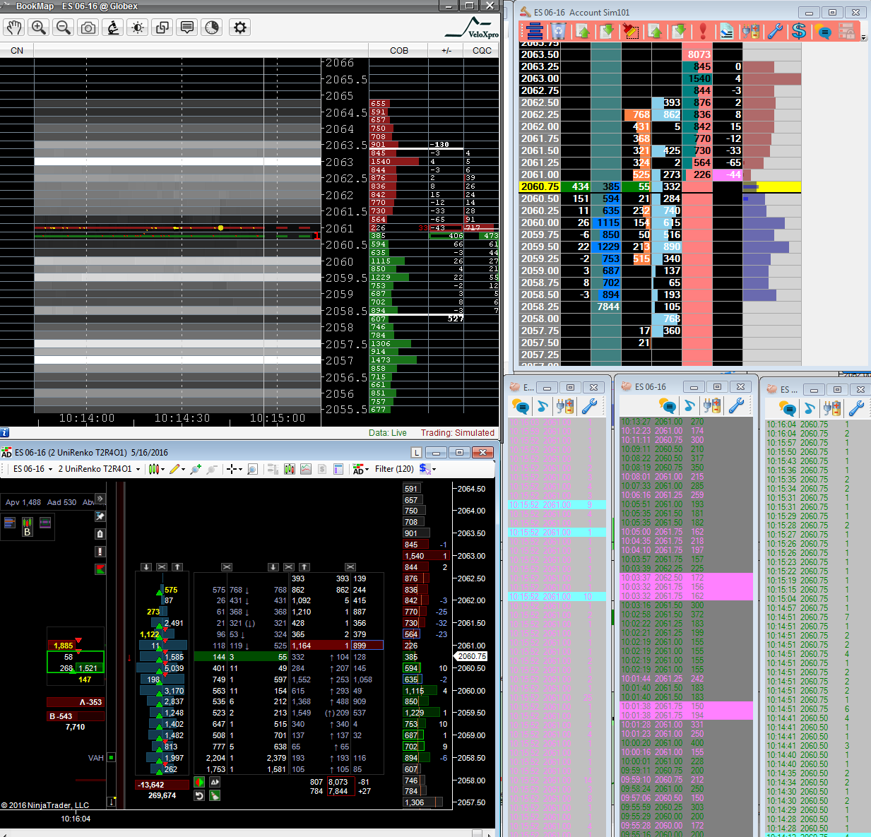Viewport: 871px width, 837px height.
Task: Click the 2063.00 price cell in DOM
Action: (x=540, y=78)
